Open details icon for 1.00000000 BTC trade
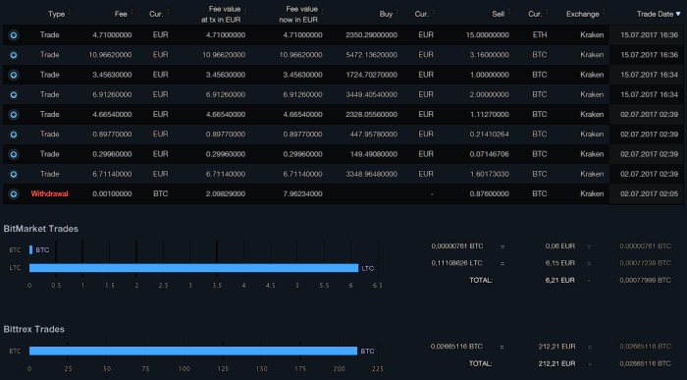 click(x=14, y=75)
